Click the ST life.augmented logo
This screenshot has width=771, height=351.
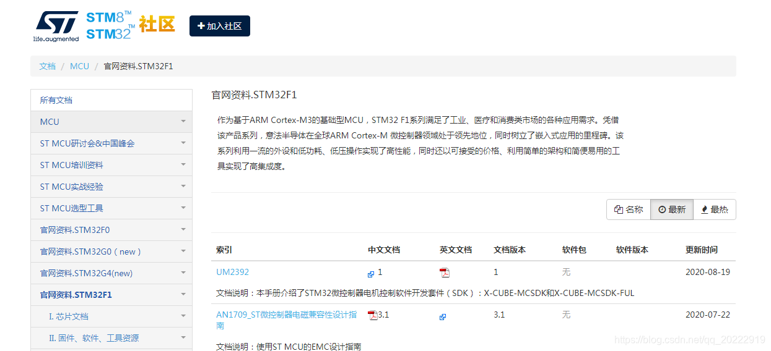[x=56, y=26]
